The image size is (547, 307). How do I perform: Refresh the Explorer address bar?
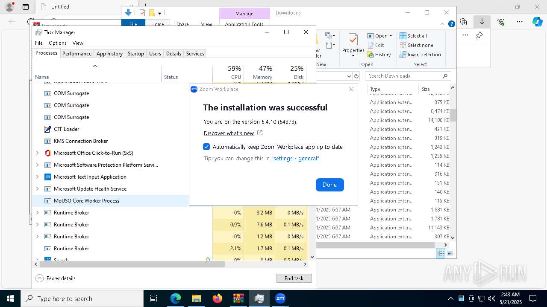tap(356, 76)
